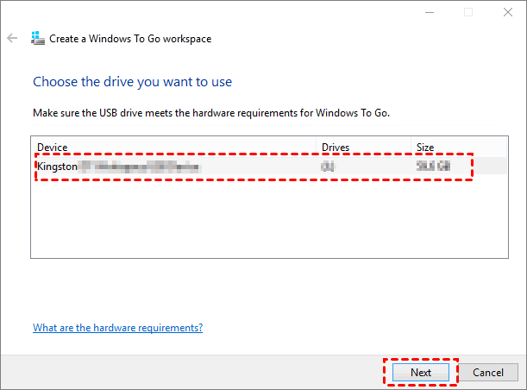Click the divider between Device and Drives columns
527x390 pixels.
[317, 148]
